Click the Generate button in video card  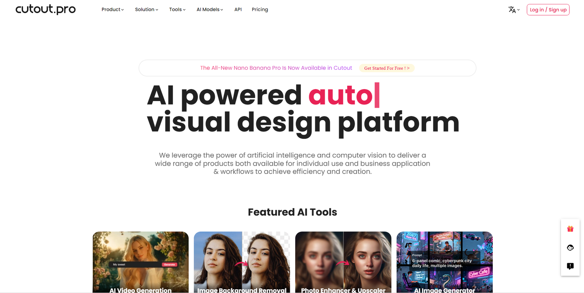click(x=169, y=265)
